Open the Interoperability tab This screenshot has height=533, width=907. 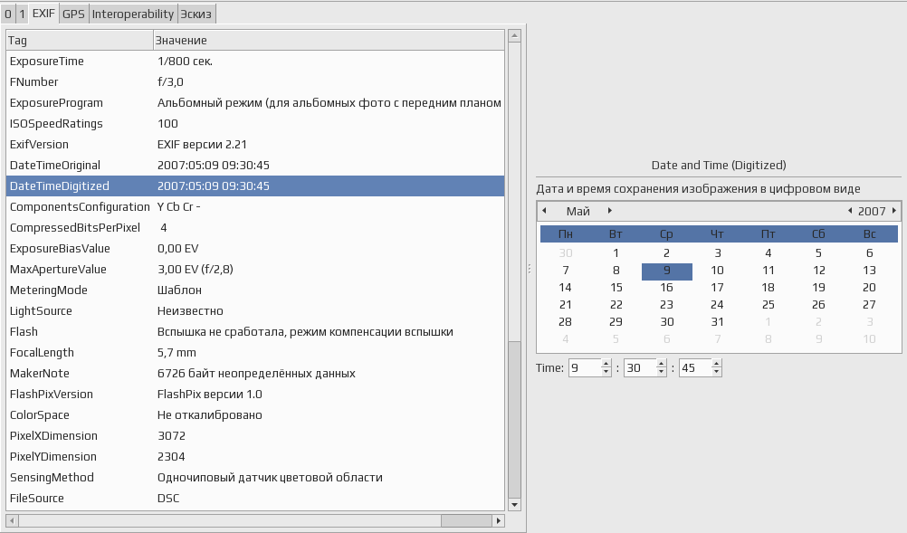click(x=132, y=14)
